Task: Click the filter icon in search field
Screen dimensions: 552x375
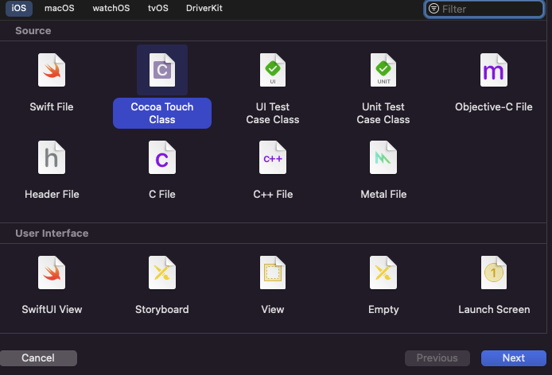Action: pyautogui.click(x=433, y=9)
